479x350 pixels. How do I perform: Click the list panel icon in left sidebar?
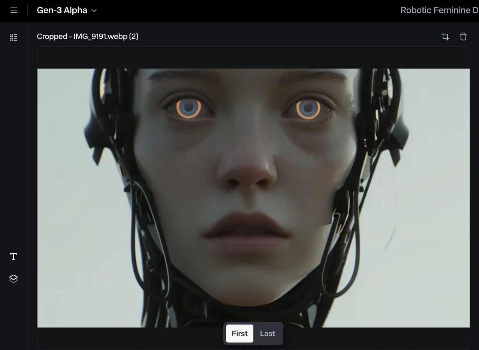pyautogui.click(x=13, y=37)
